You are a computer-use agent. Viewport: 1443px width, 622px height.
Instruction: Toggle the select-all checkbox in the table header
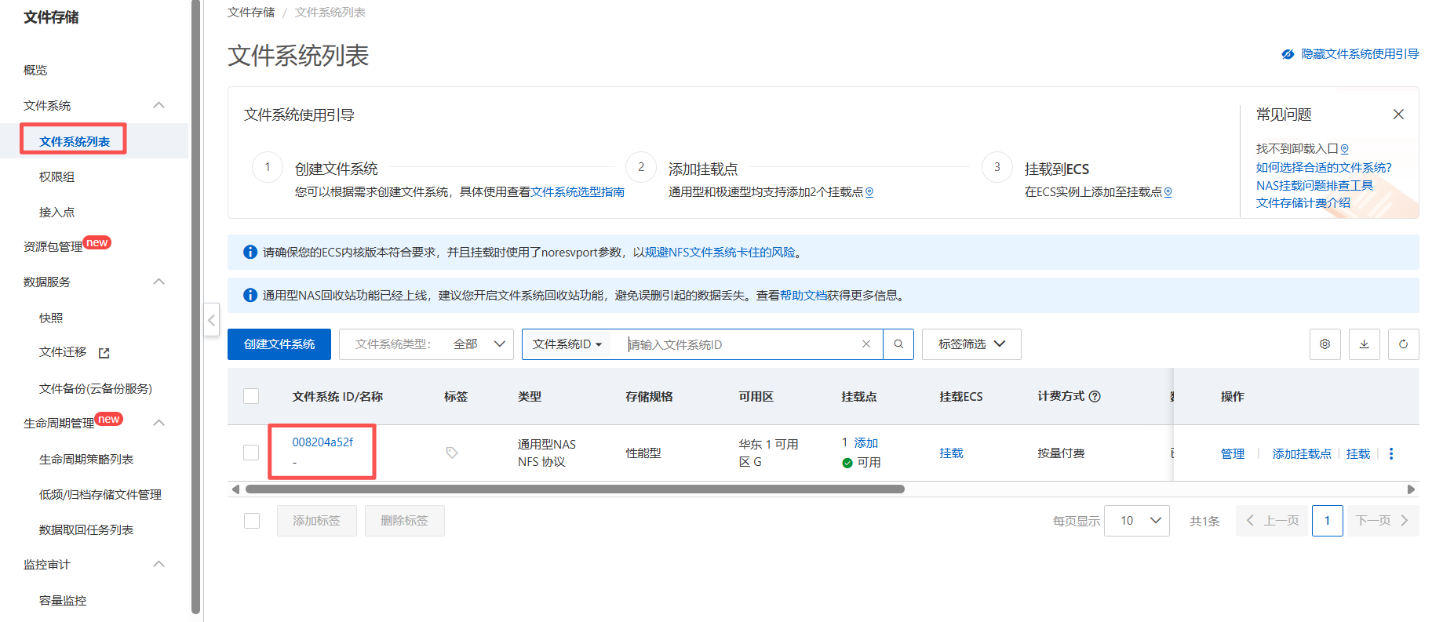(251, 396)
